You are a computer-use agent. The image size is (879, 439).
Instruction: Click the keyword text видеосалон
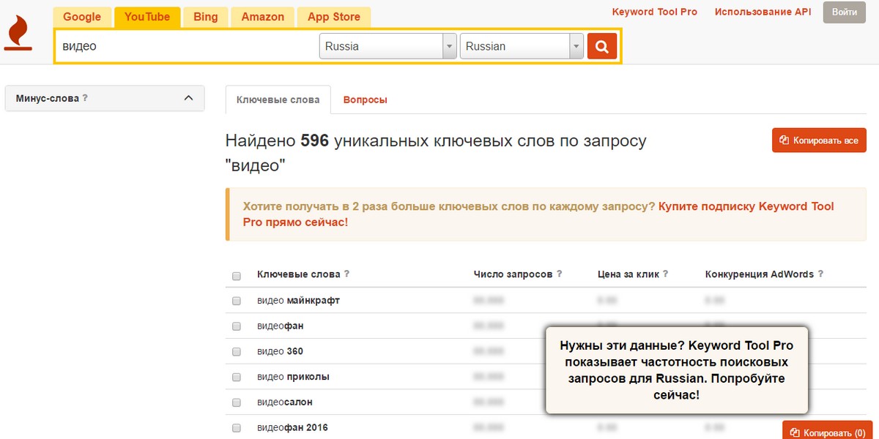285,402
